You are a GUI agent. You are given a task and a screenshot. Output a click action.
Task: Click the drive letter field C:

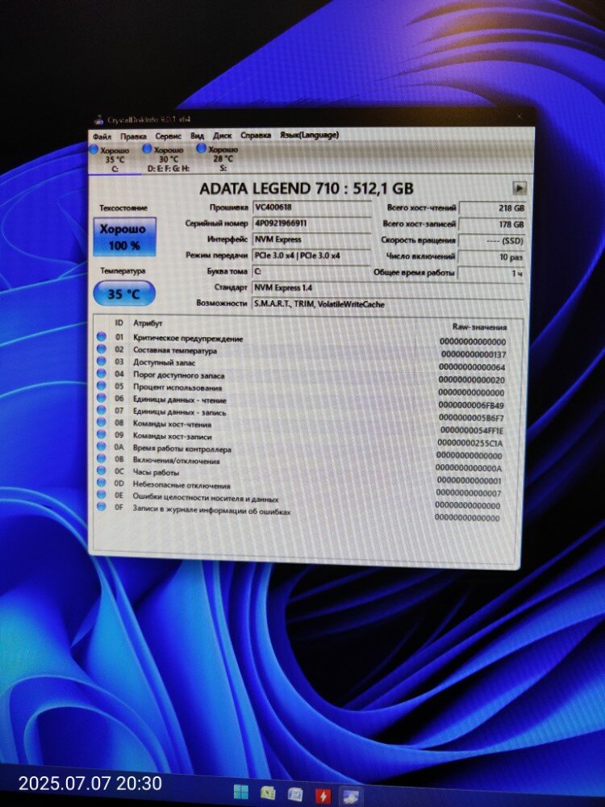point(311,272)
